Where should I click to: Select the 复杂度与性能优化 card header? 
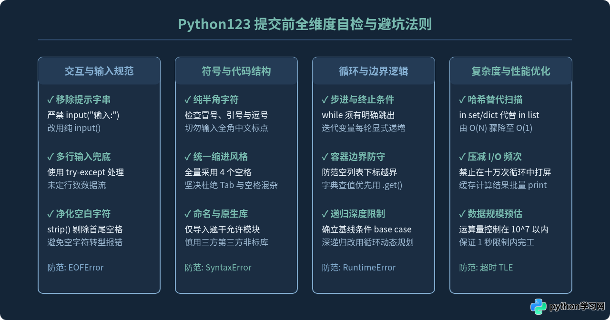[511, 71]
